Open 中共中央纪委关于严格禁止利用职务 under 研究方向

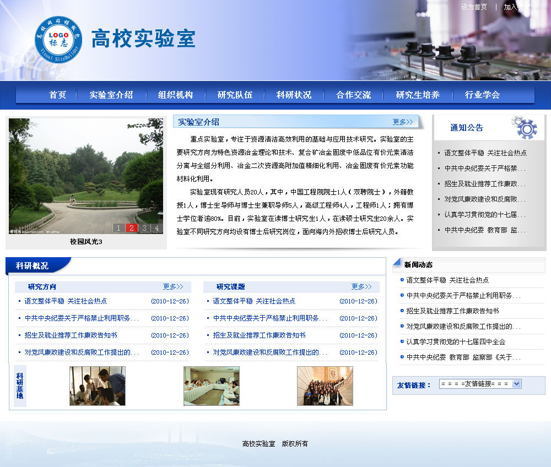(x=82, y=318)
